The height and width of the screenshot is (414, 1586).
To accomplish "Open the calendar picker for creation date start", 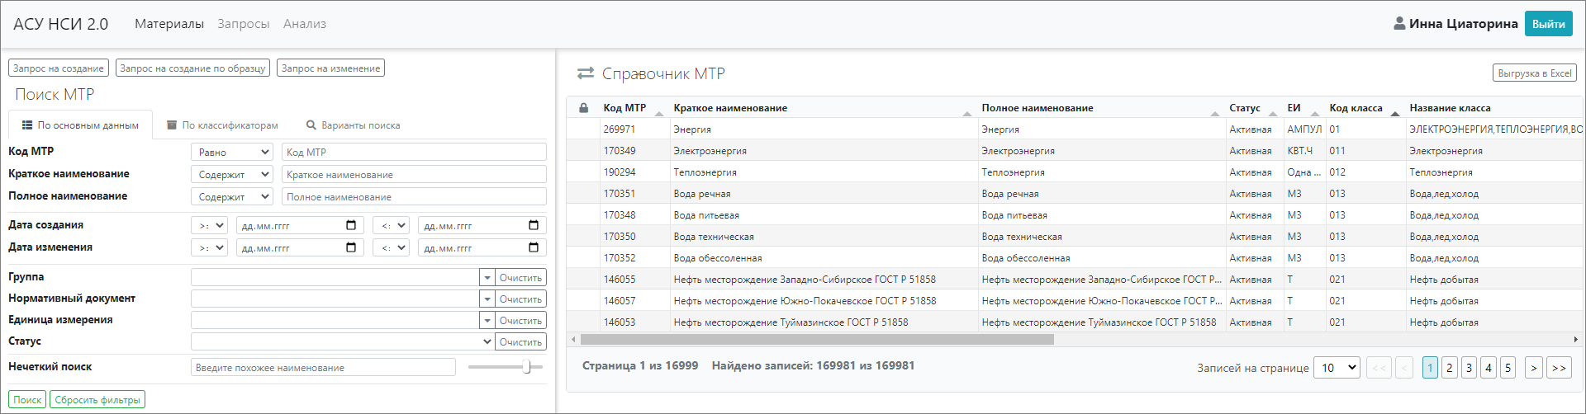I will (x=351, y=225).
